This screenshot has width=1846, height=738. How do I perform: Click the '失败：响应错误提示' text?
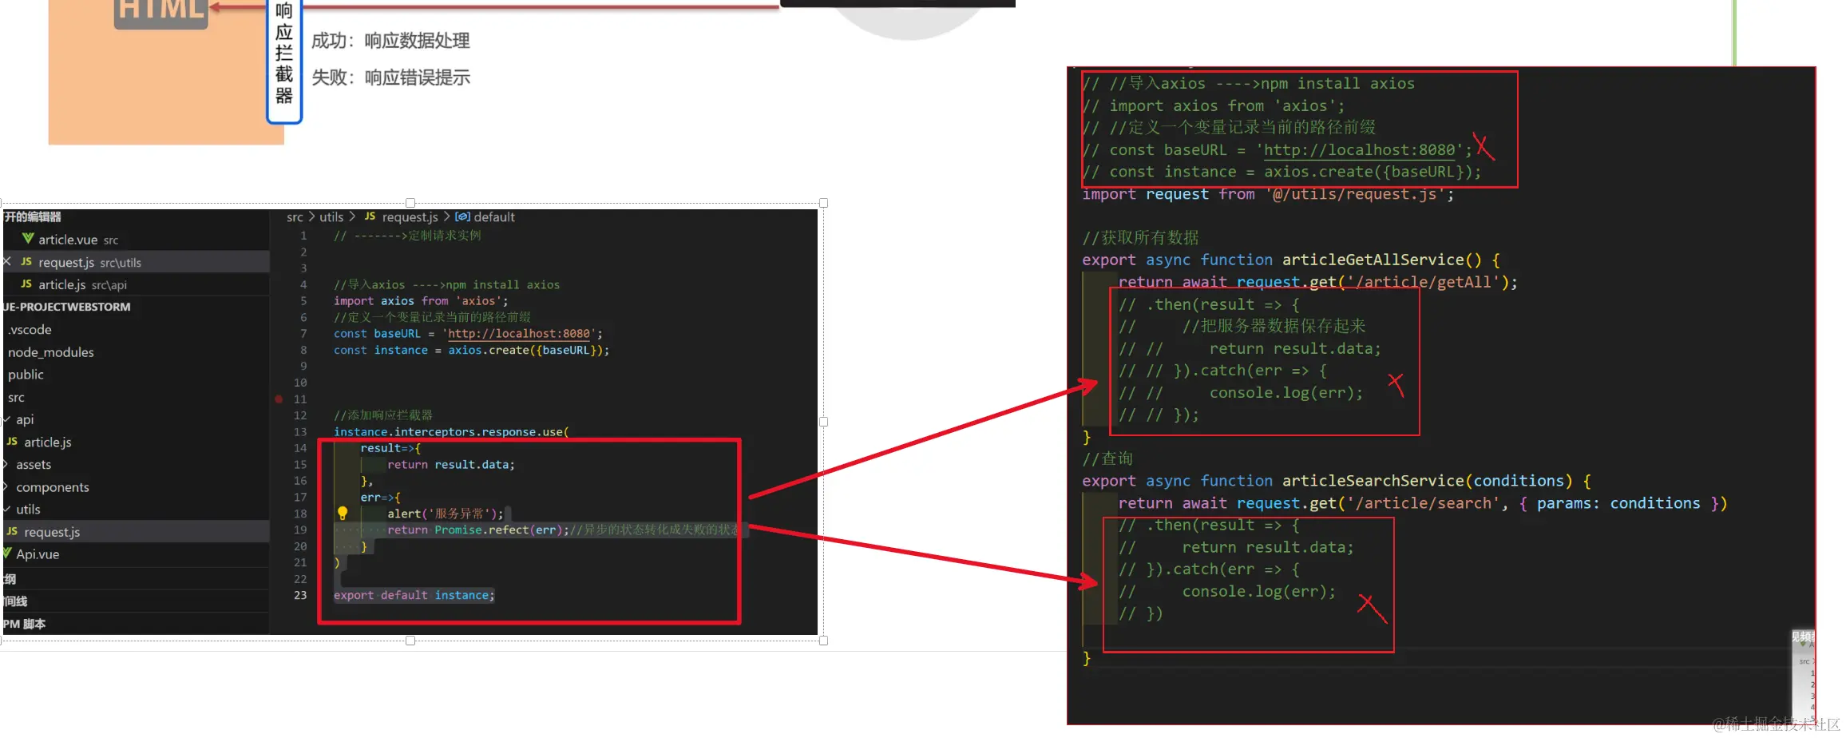point(390,77)
